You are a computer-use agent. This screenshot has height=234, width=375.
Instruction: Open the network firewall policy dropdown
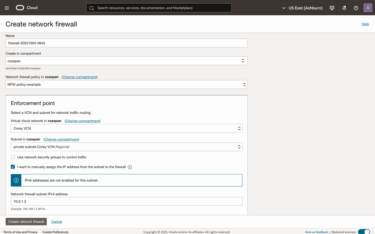click(126, 84)
